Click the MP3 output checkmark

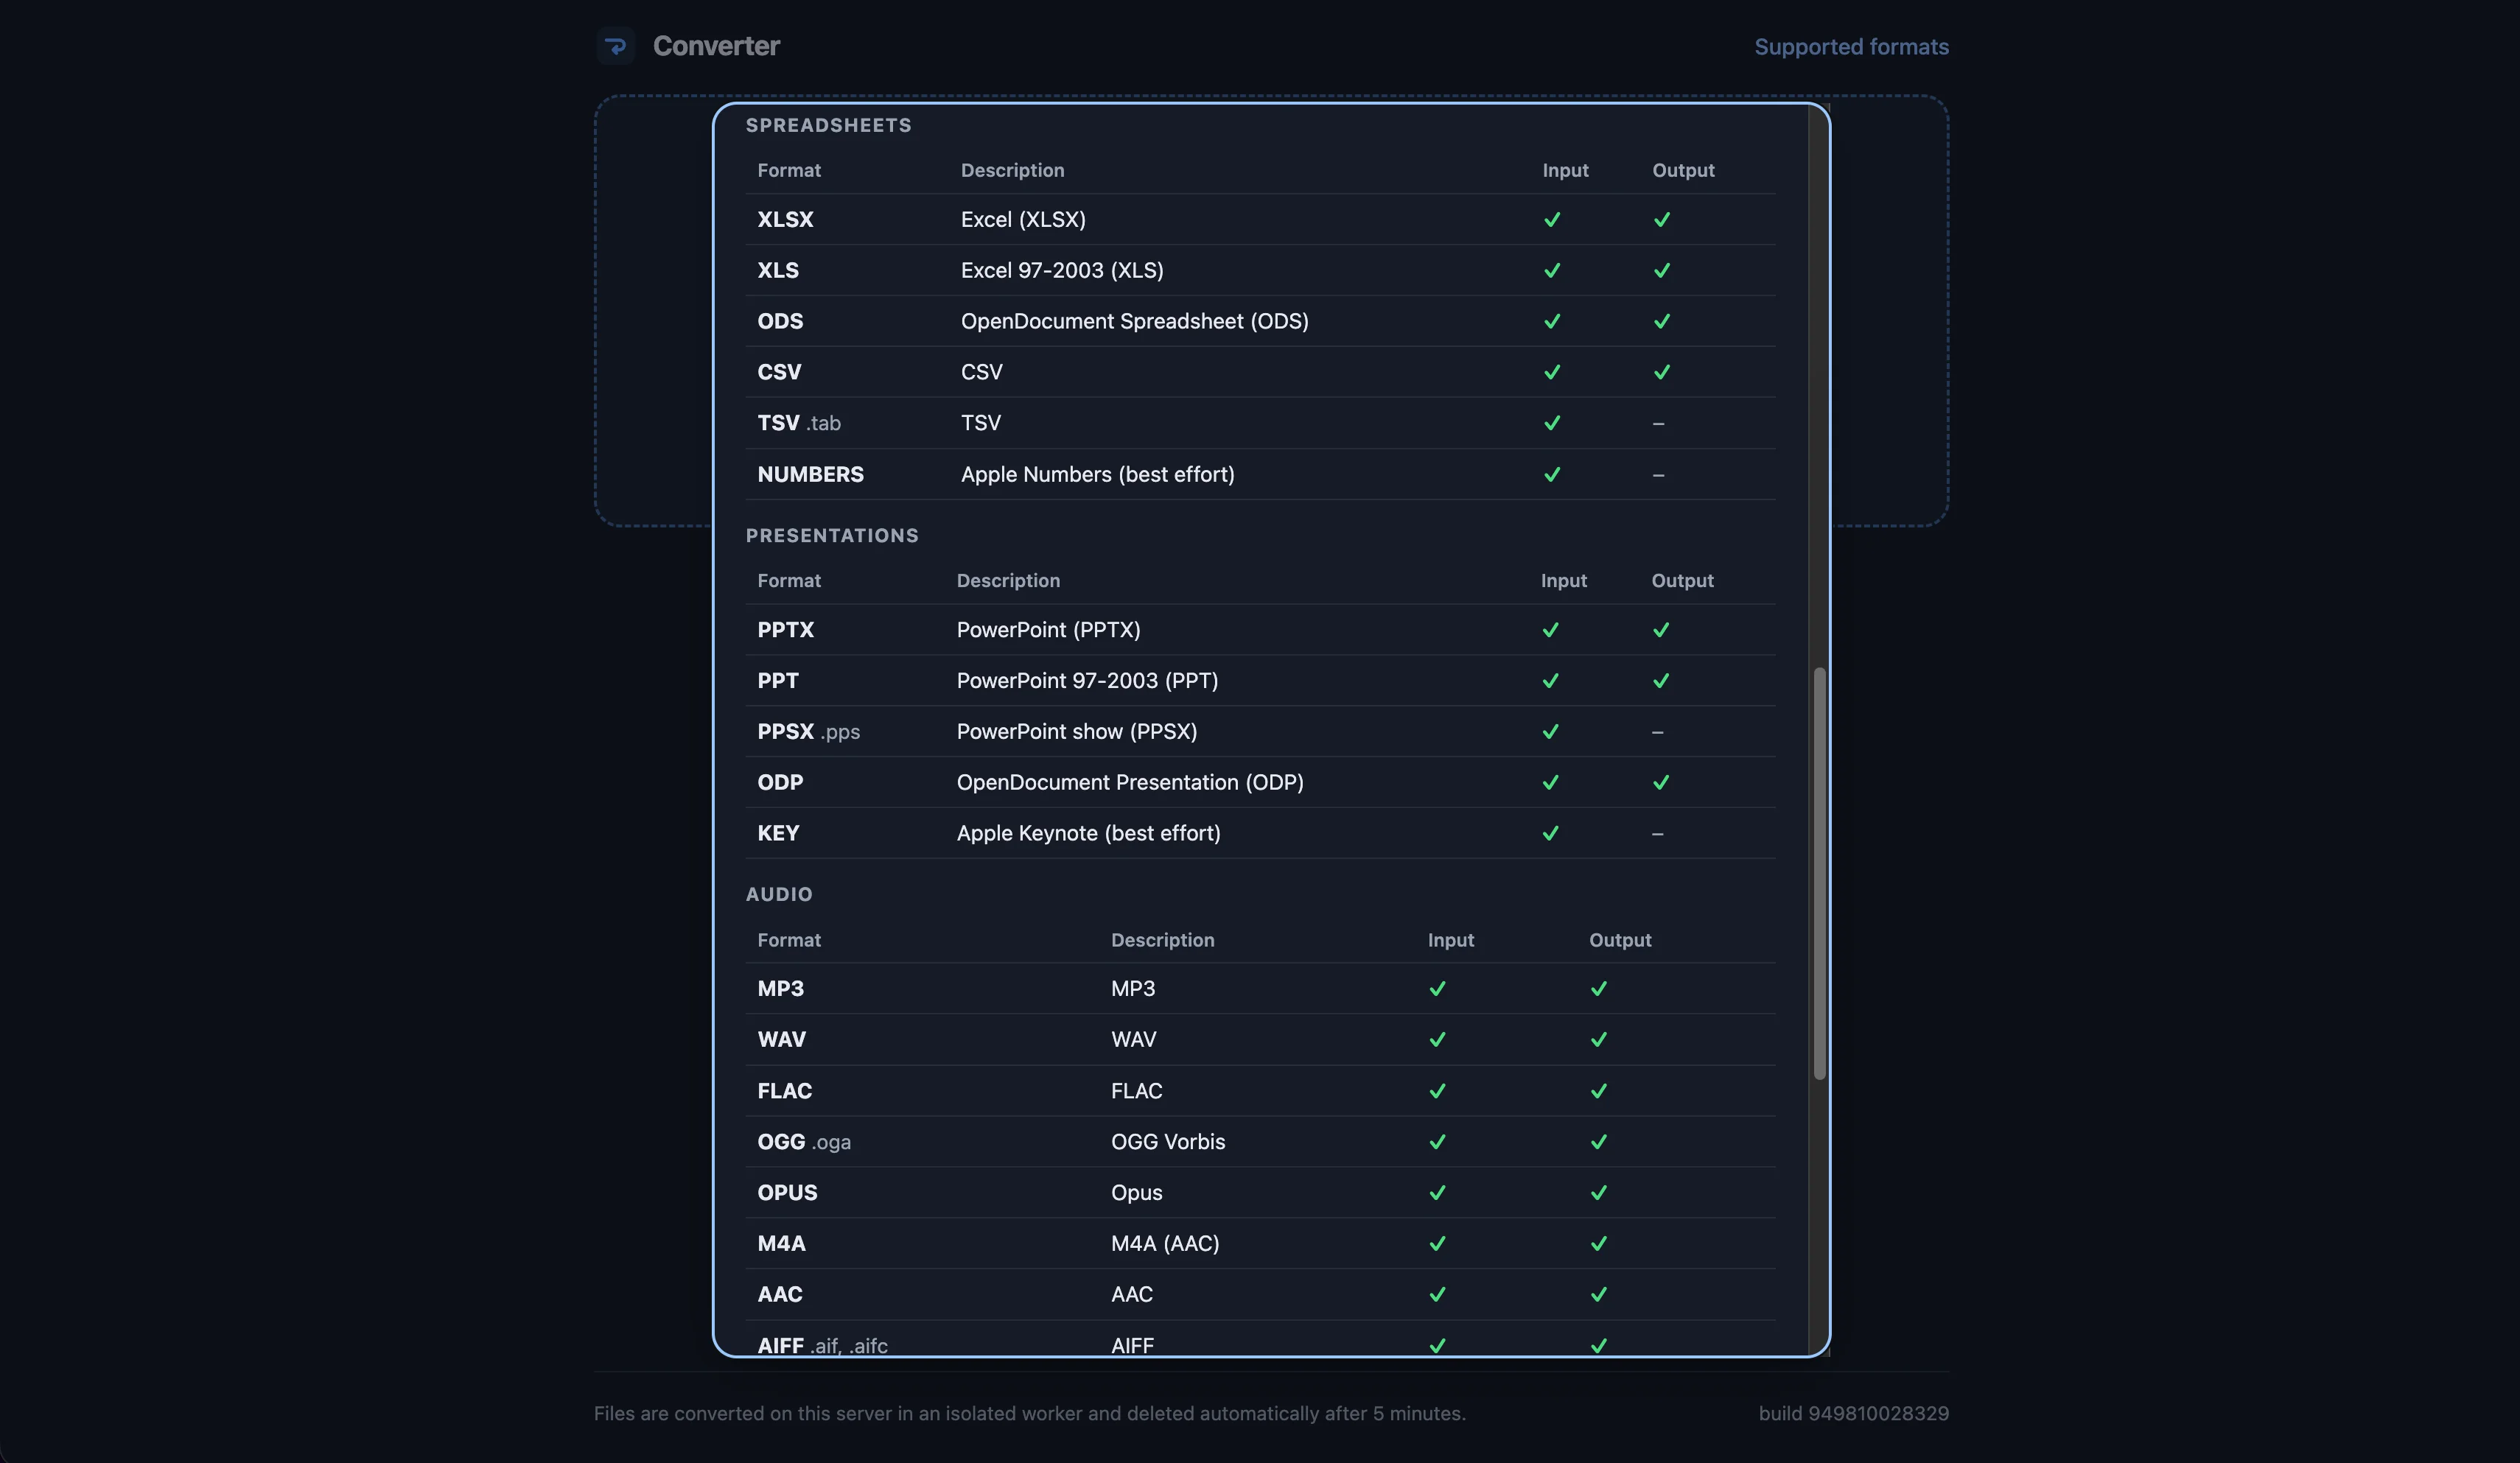point(1599,988)
